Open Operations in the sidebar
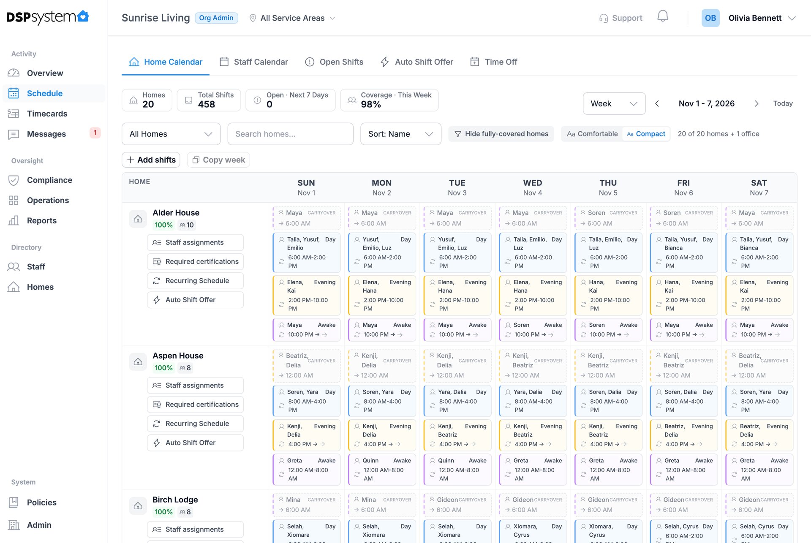The image size is (811, 543). click(x=54, y=200)
